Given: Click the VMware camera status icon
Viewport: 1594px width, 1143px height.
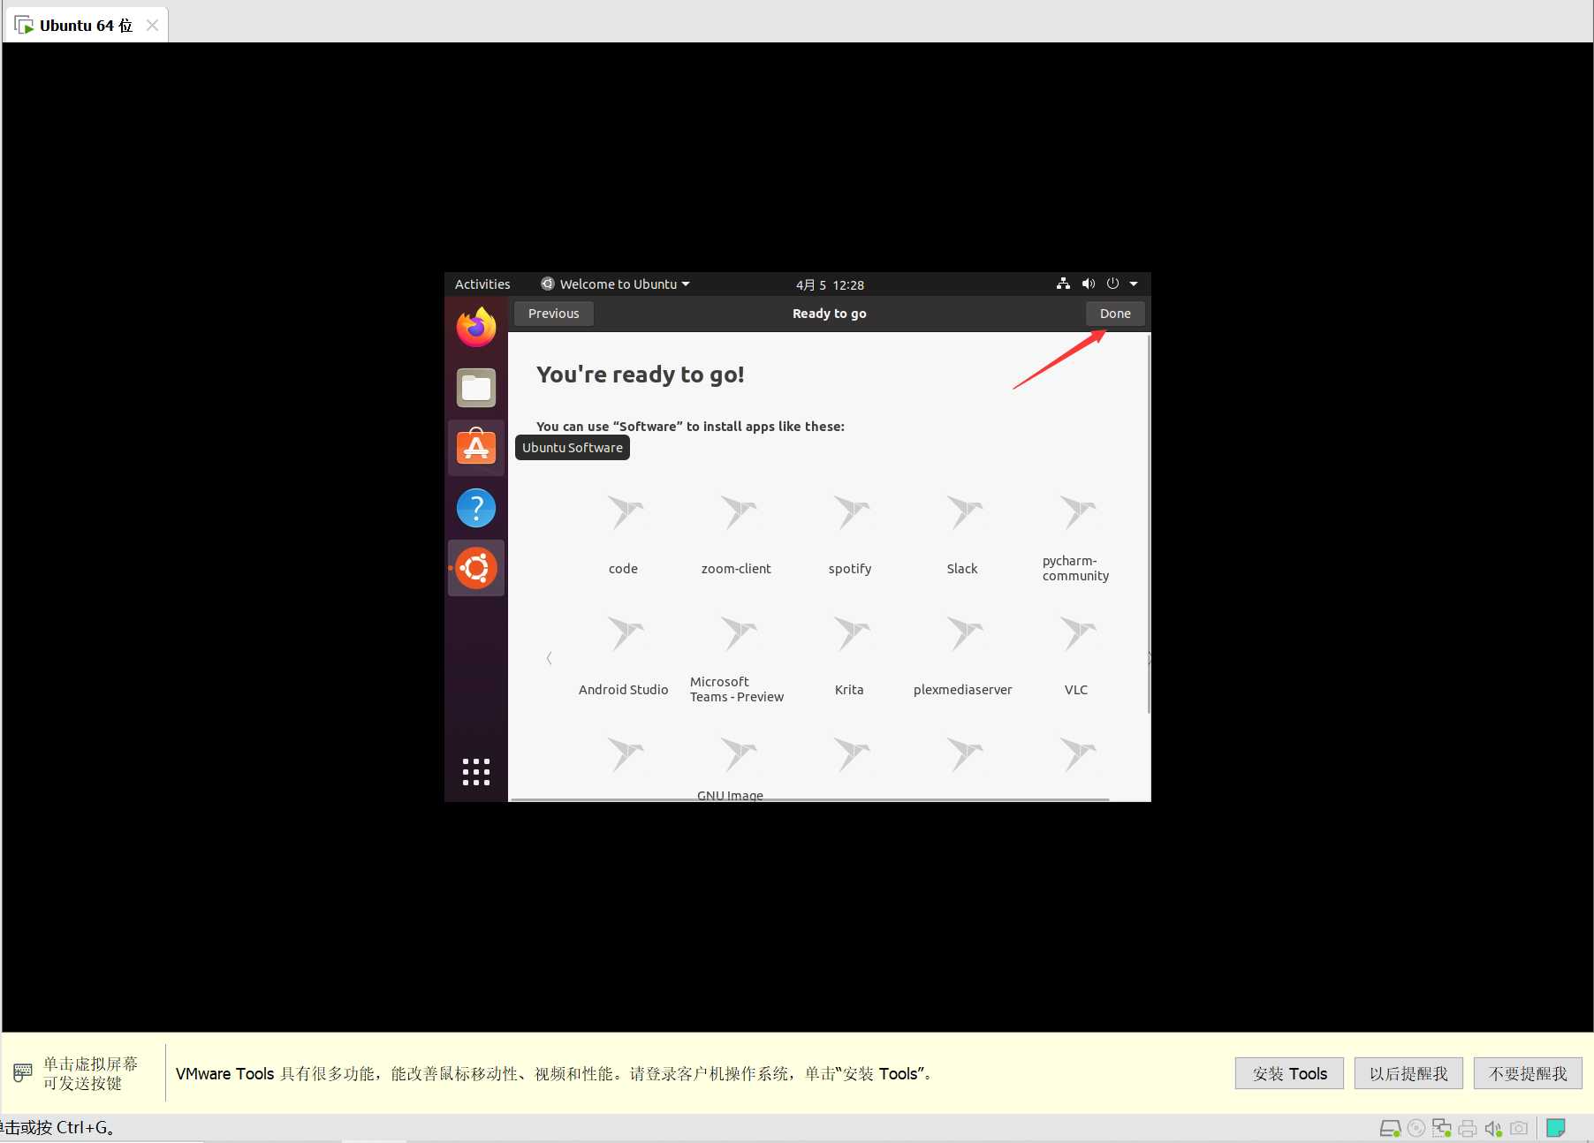Looking at the screenshot, I should click(1519, 1128).
